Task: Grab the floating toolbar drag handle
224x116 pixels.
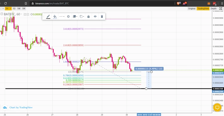Action: 44,17
